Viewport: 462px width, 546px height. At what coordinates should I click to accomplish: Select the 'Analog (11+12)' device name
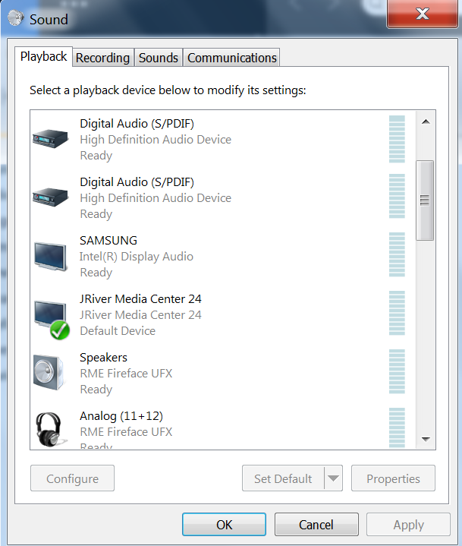pos(121,416)
